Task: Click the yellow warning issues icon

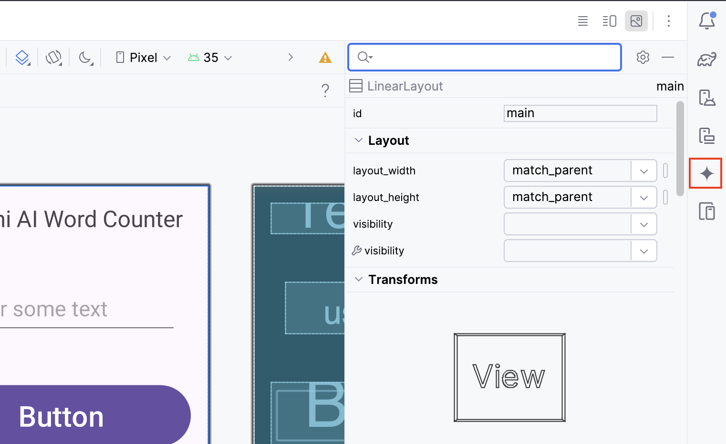Action: pyautogui.click(x=325, y=58)
